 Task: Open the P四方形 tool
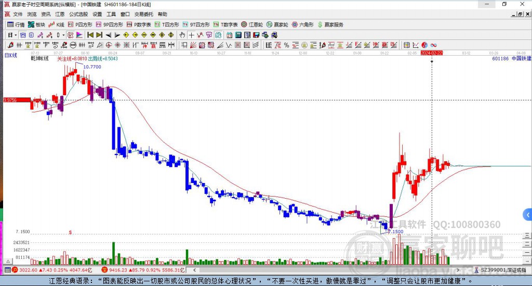tap(80, 24)
